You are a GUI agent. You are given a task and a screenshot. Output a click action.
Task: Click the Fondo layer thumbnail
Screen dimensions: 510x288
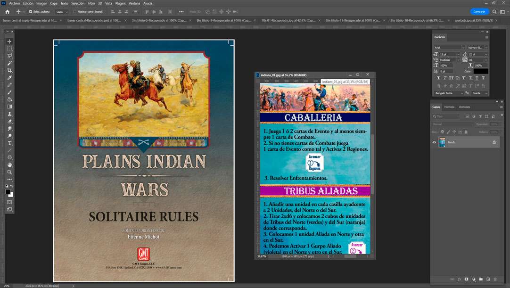442,142
